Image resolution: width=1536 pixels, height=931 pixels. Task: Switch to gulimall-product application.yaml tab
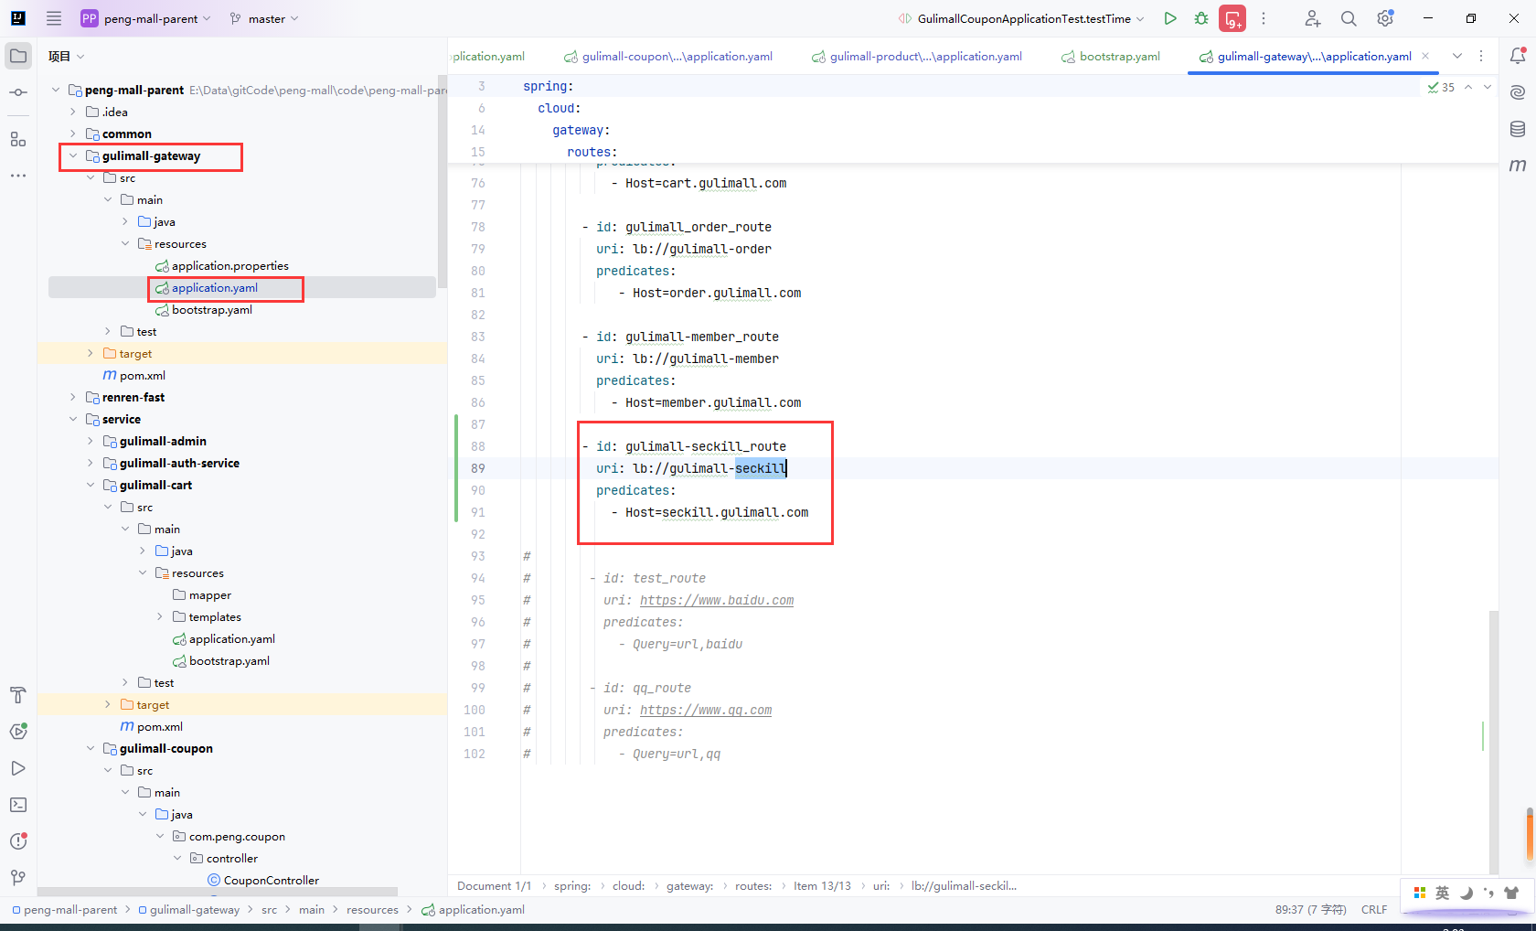917,56
